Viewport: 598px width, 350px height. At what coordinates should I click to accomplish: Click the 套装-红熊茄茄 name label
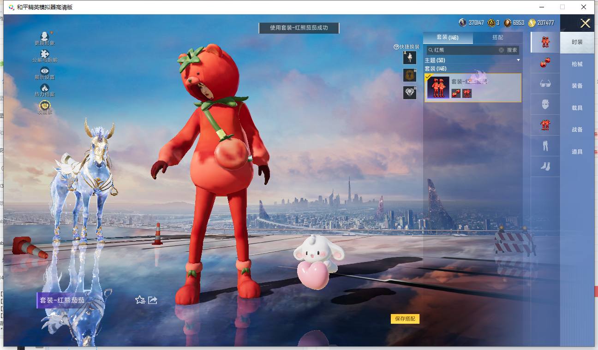62,300
